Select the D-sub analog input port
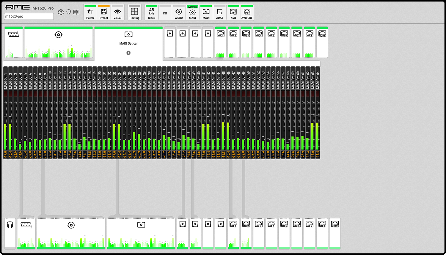446x255 pixels. [14, 34]
